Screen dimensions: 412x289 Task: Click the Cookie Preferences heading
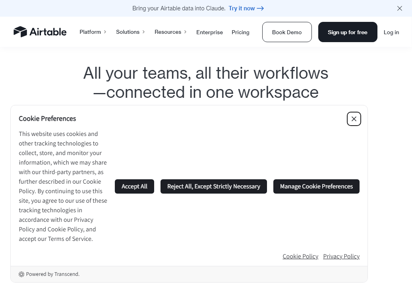(x=47, y=118)
